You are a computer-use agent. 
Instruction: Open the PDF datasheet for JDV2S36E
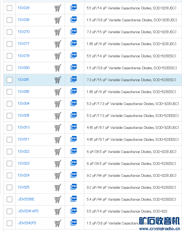pyautogui.click(x=74, y=199)
